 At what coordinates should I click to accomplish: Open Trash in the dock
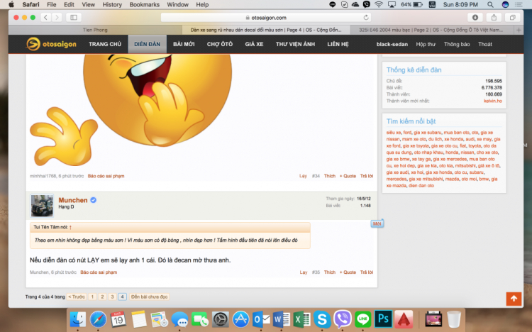[454, 319]
